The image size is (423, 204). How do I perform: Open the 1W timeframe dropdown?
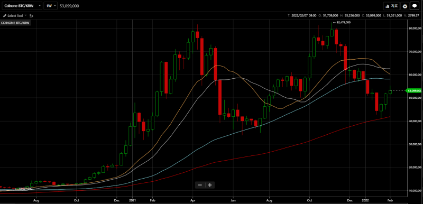coord(51,6)
